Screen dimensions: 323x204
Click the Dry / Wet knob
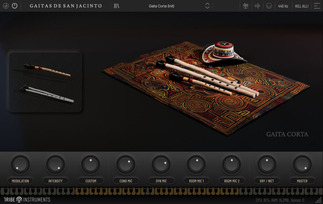267,165
